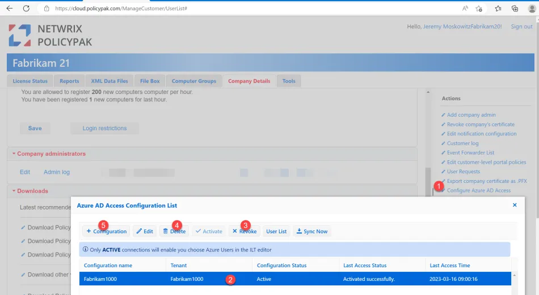Revoke the selected configuration
This screenshot has height=295, width=539.
click(x=245, y=231)
